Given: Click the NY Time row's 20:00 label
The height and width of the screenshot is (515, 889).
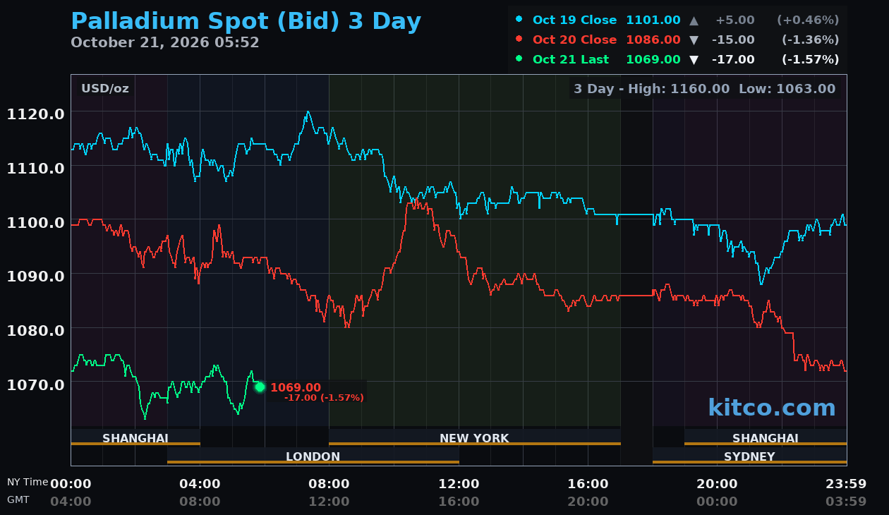Looking at the screenshot, I should coord(717,484).
